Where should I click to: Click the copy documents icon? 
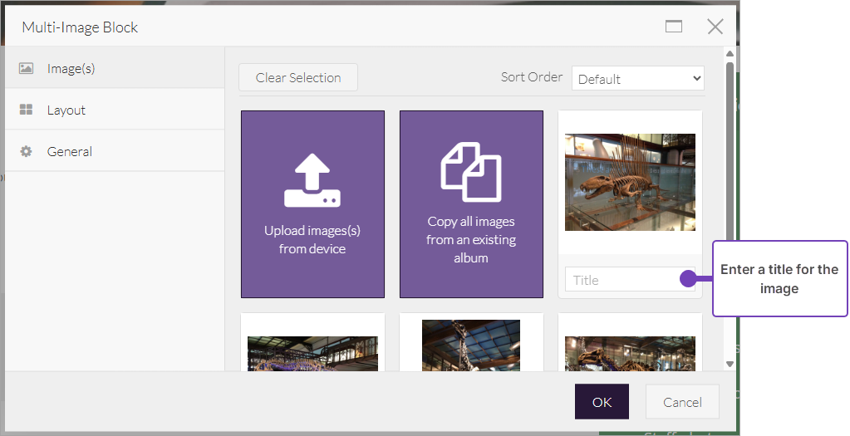pyautogui.click(x=471, y=172)
